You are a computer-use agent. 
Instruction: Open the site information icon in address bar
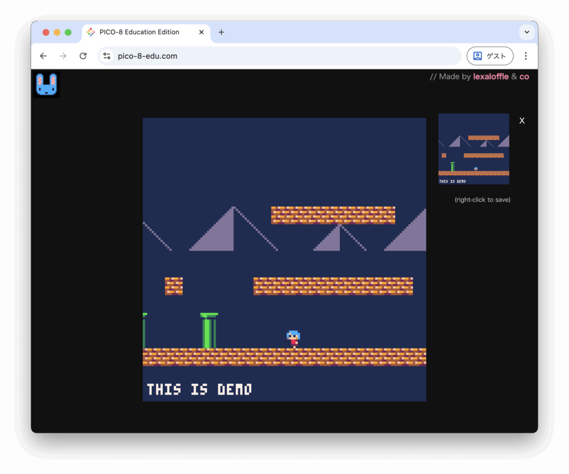point(107,56)
